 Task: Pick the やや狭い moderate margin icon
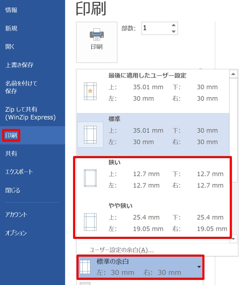pyautogui.click(x=90, y=222)
